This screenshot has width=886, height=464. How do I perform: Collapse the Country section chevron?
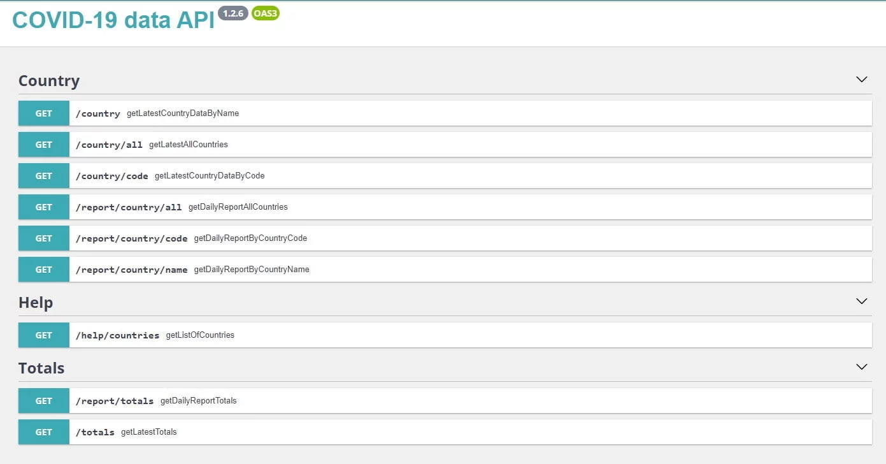(x=861, y=80)
